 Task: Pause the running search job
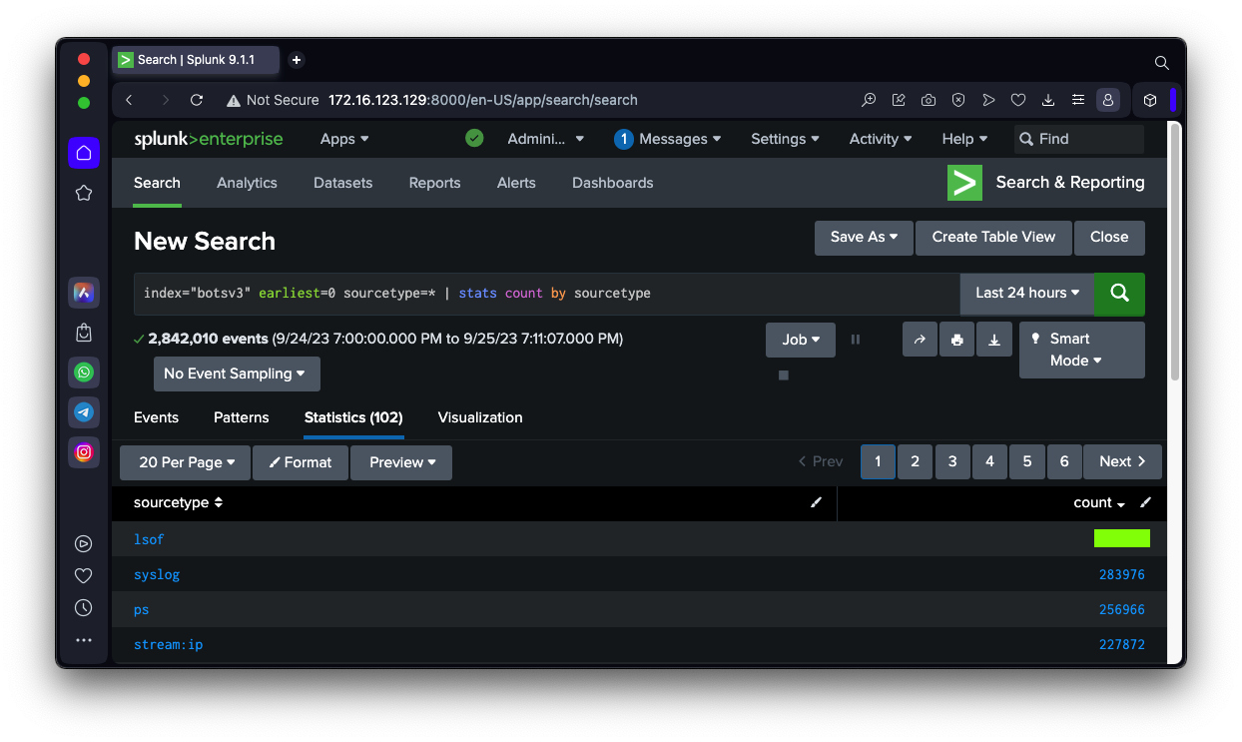tap(856, 340)
